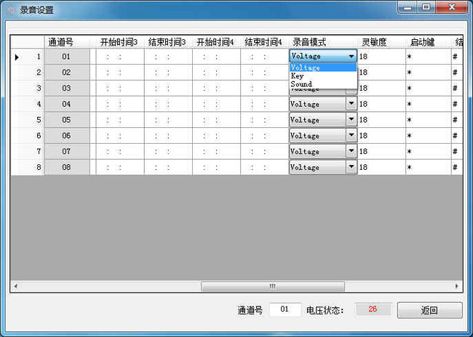The height and width of the screenshot is (337, 473).
Task: Collapse the channel 01 recording mode dropdown arrow
Action: [351, 56]
